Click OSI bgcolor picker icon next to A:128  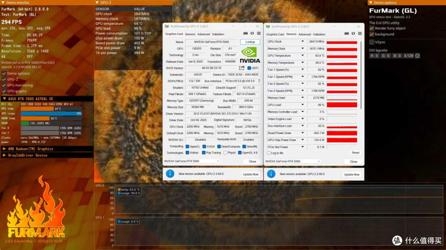pyautogui.click(x=417, y=56)
